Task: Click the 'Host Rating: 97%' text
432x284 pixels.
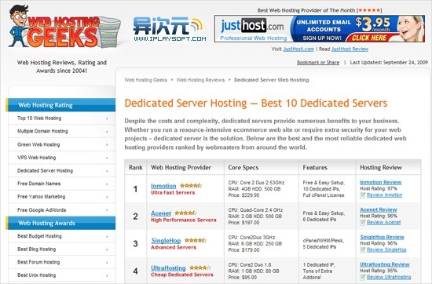Action: pos(379,189)
